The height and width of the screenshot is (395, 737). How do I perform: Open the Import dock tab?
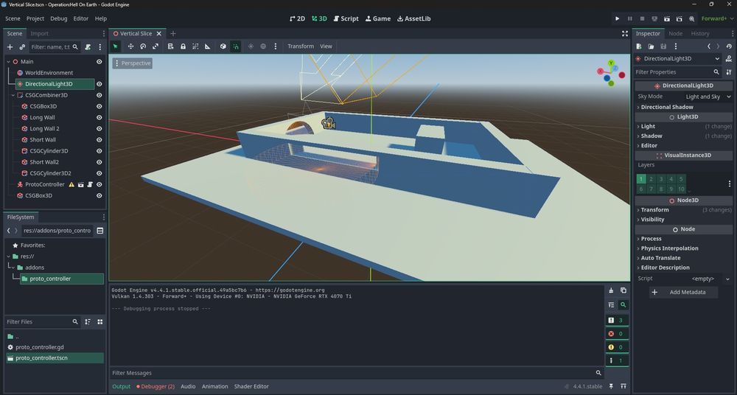click(x=40, y=33)
